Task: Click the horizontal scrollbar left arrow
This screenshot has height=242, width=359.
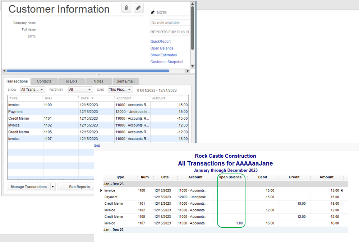Action: pos(4,71)
